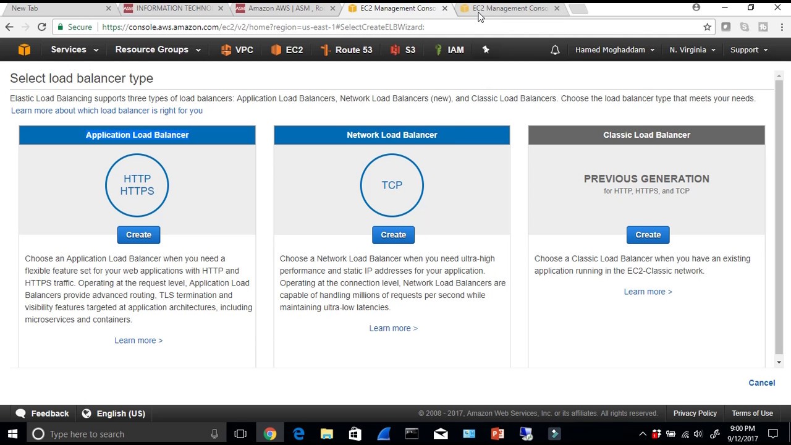Create a Classic Load Balancer

[x=648, y=235]
